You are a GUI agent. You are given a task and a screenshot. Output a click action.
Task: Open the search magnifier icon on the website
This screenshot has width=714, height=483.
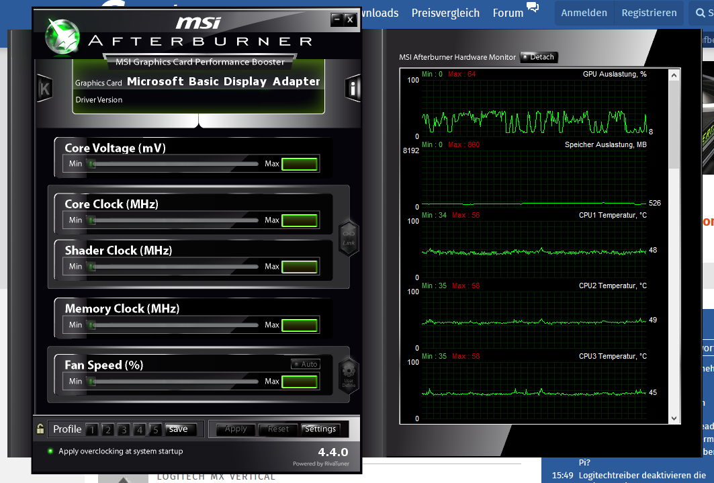click(x=701, y=13)
